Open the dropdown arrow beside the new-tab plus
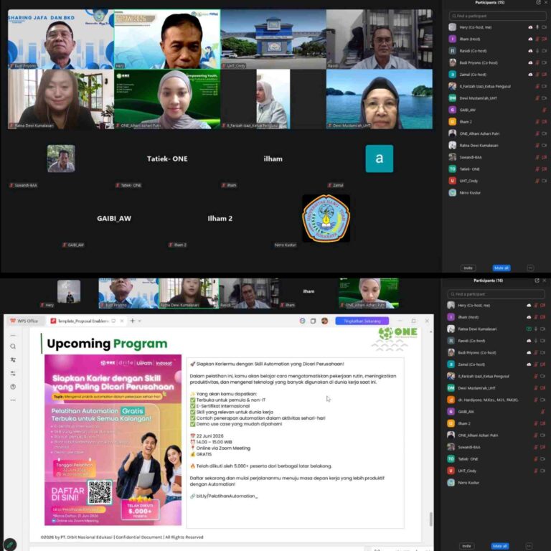 (x=140, y=321)
